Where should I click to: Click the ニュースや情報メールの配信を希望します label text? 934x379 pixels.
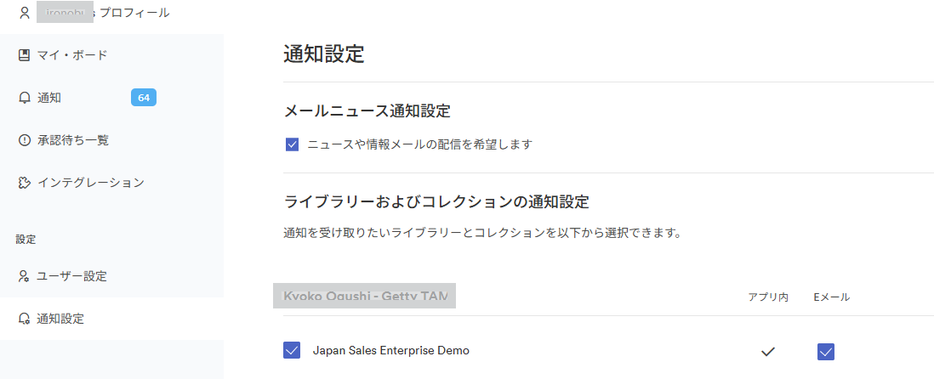click(419, 144)
